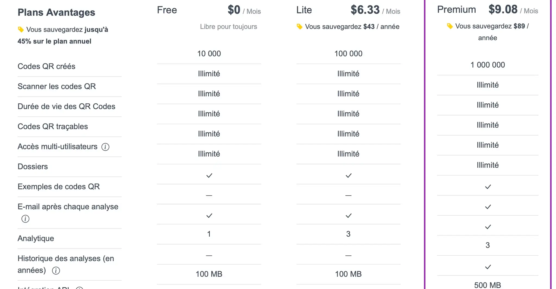The width and height of the screenshot is (556, 289).
Task: Click the Codes QR créés row label
Action: (x=46, y=66)
